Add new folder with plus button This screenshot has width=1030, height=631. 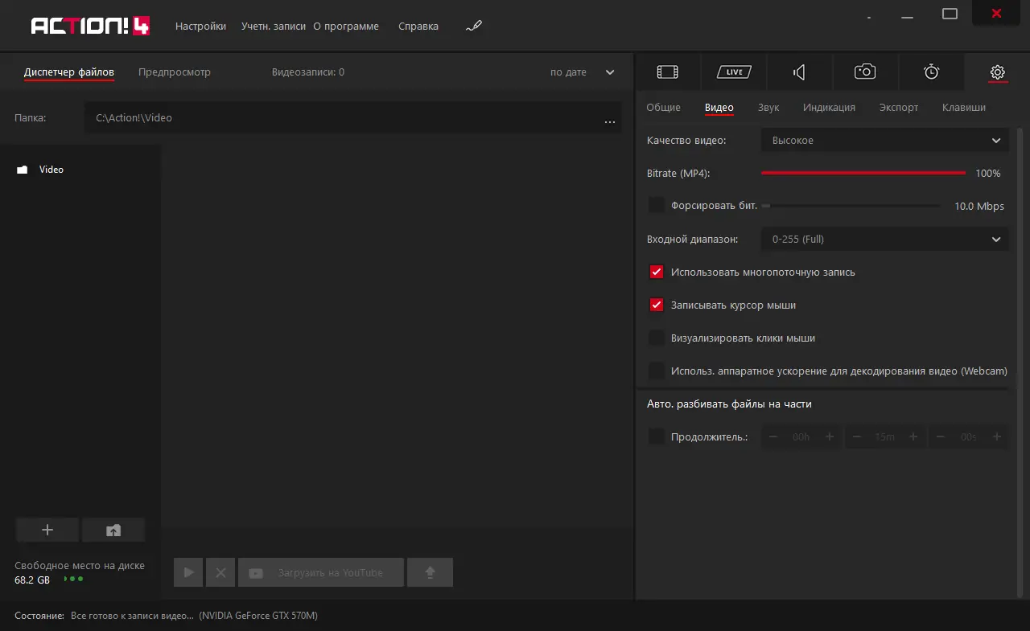[x=47, y=530]
